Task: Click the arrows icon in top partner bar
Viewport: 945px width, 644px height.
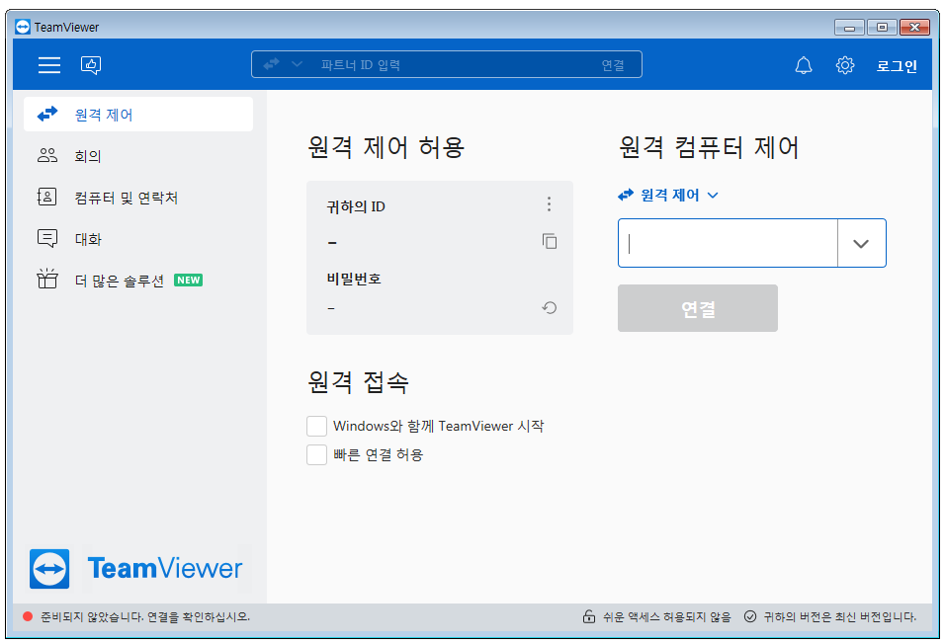Action: pyautogui.click(x=271, y=64)
